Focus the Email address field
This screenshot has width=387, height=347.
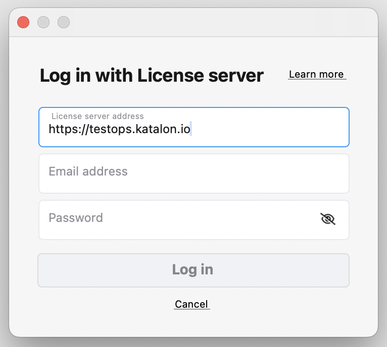point(193,173)
